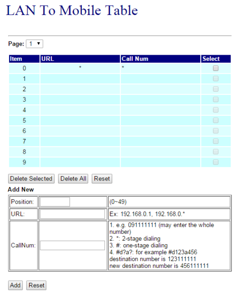The image size is (243, 301).
Task: Tick the Select checkbox for item 6
Action: (215, 131)
